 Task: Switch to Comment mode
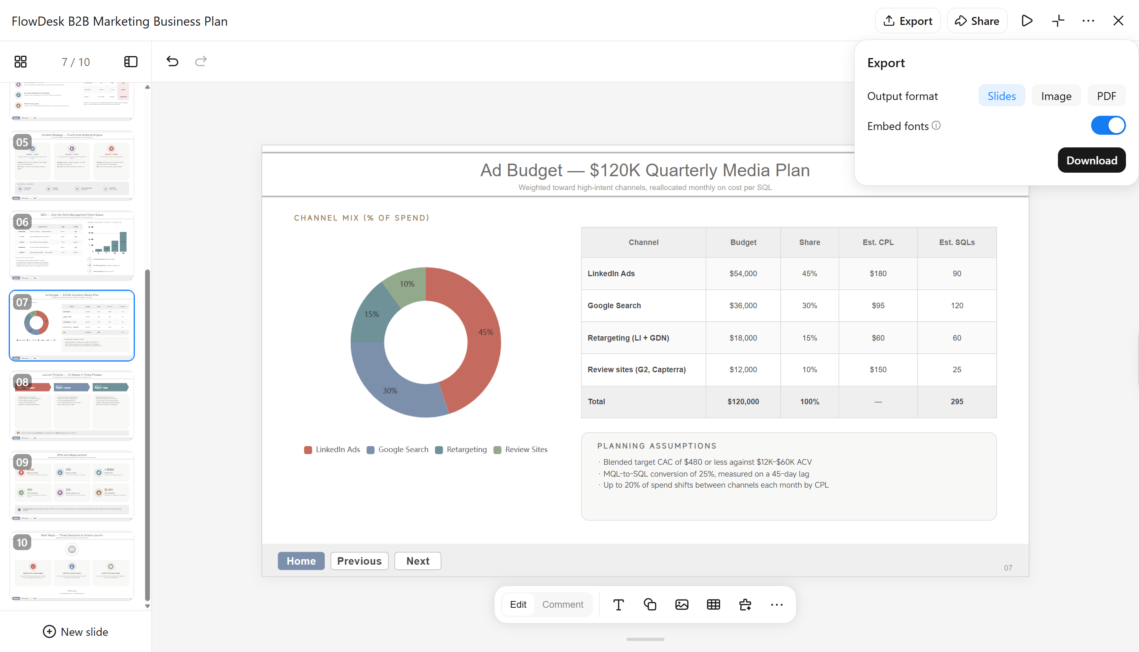[563, 605]
